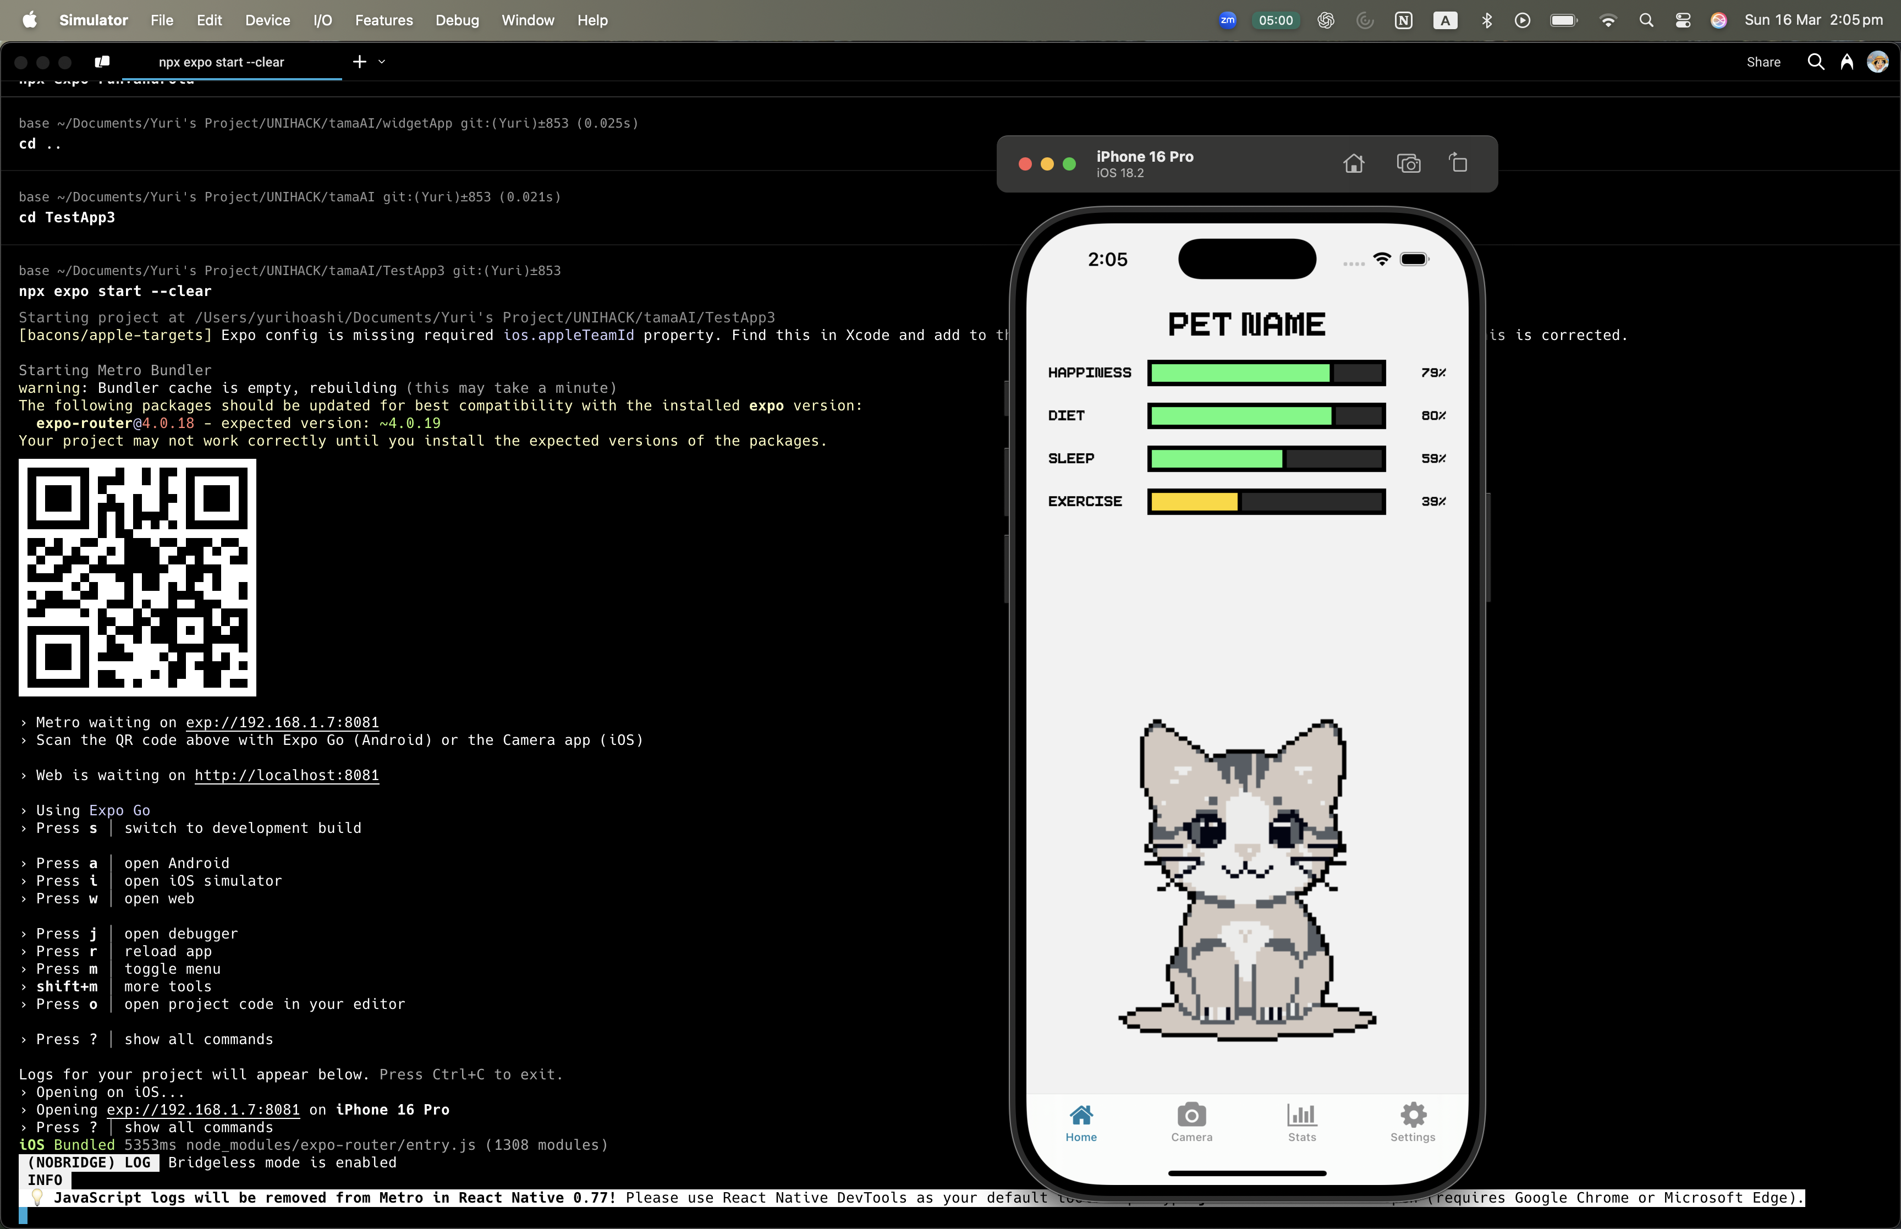1901x1229 pixels.
Task: Add a new terminal tab with the plus button
Action: click(360, 62)
